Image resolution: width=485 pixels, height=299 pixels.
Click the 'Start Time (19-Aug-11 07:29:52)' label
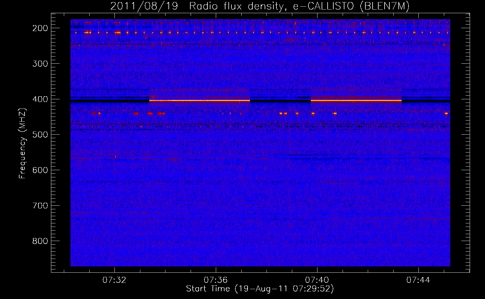pyautogui.click(x=260, y=289)
